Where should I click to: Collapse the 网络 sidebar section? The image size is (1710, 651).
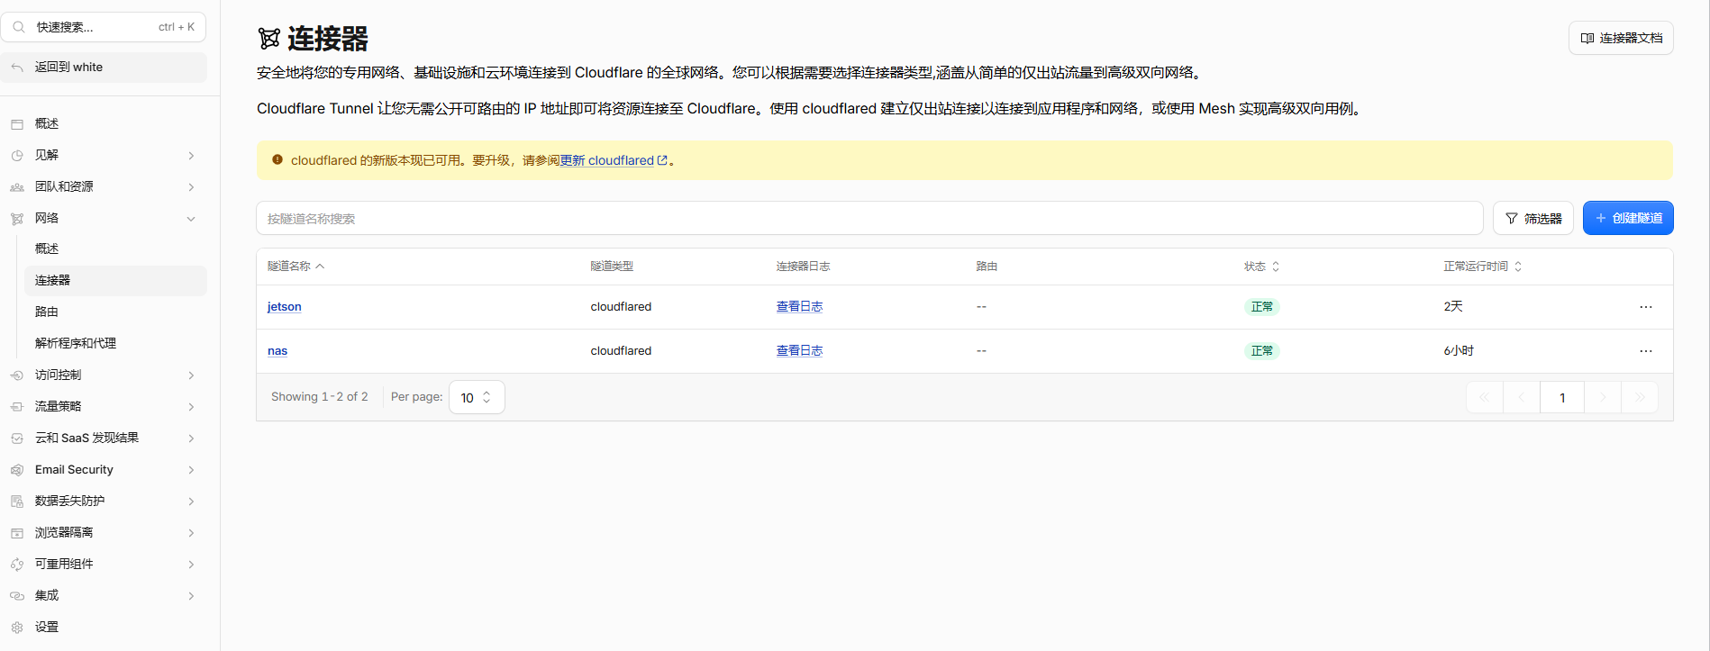coord(191,219)
